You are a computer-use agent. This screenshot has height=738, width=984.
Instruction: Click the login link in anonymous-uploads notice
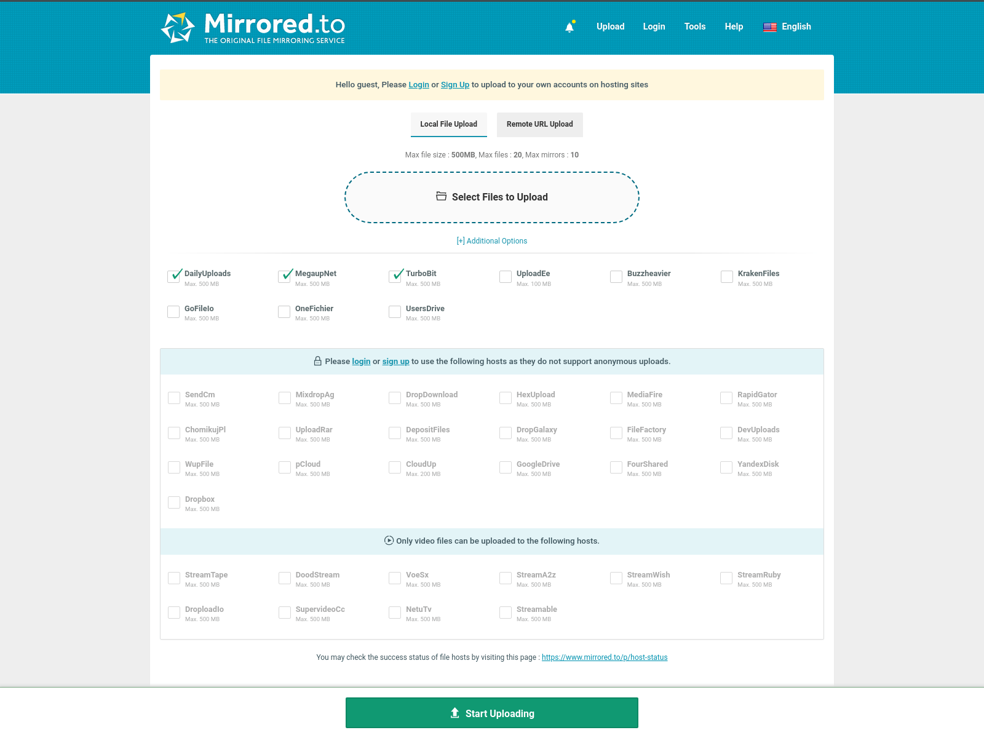click(x=361, y=362)
